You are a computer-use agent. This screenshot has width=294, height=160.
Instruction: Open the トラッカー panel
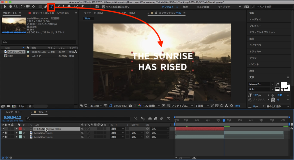[x=255, y=51]
